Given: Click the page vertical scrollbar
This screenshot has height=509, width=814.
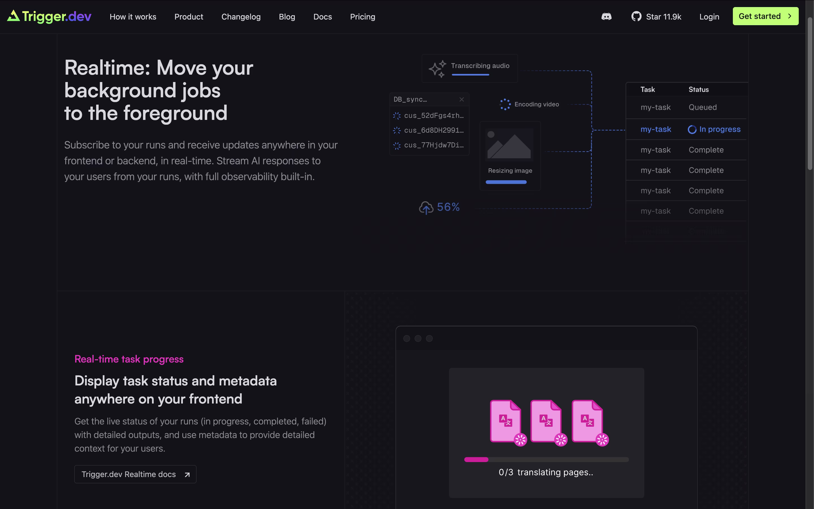Looking at the screenshot, I should point(810,94).
